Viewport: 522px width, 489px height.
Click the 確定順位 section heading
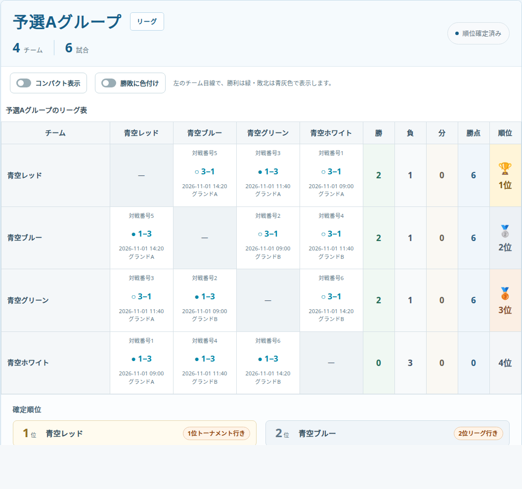point(27,409)
